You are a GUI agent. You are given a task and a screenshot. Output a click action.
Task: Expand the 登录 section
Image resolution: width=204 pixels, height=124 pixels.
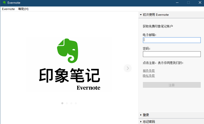pyautogui.click(x=171, y=115)
